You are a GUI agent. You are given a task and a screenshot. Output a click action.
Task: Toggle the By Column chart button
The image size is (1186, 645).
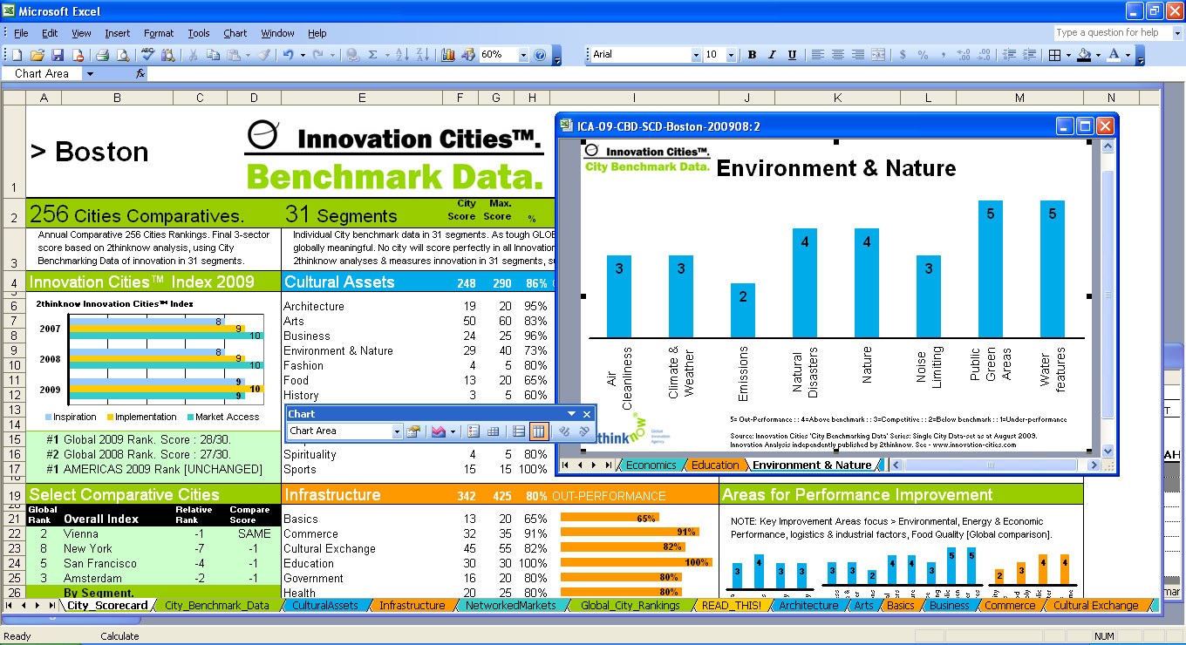538,431
